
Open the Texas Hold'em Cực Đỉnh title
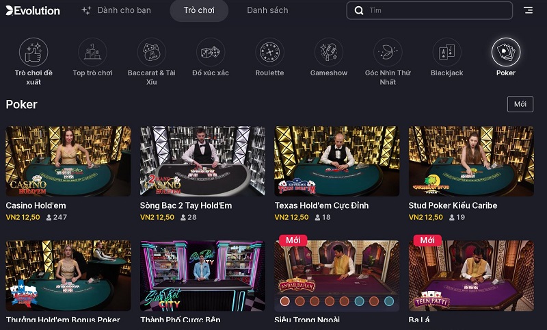click(x=321, y=205)
